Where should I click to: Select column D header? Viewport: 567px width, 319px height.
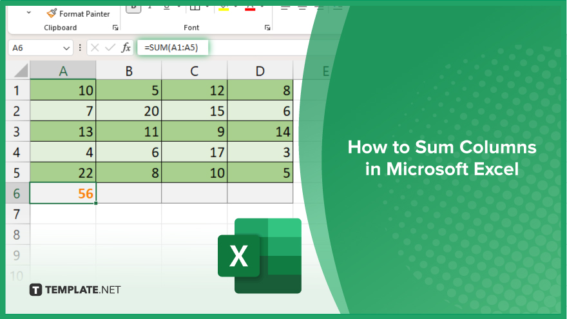pos(260,70)
